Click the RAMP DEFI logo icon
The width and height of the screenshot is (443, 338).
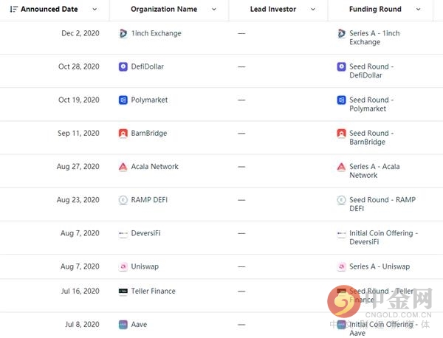(x=123, y=200)
